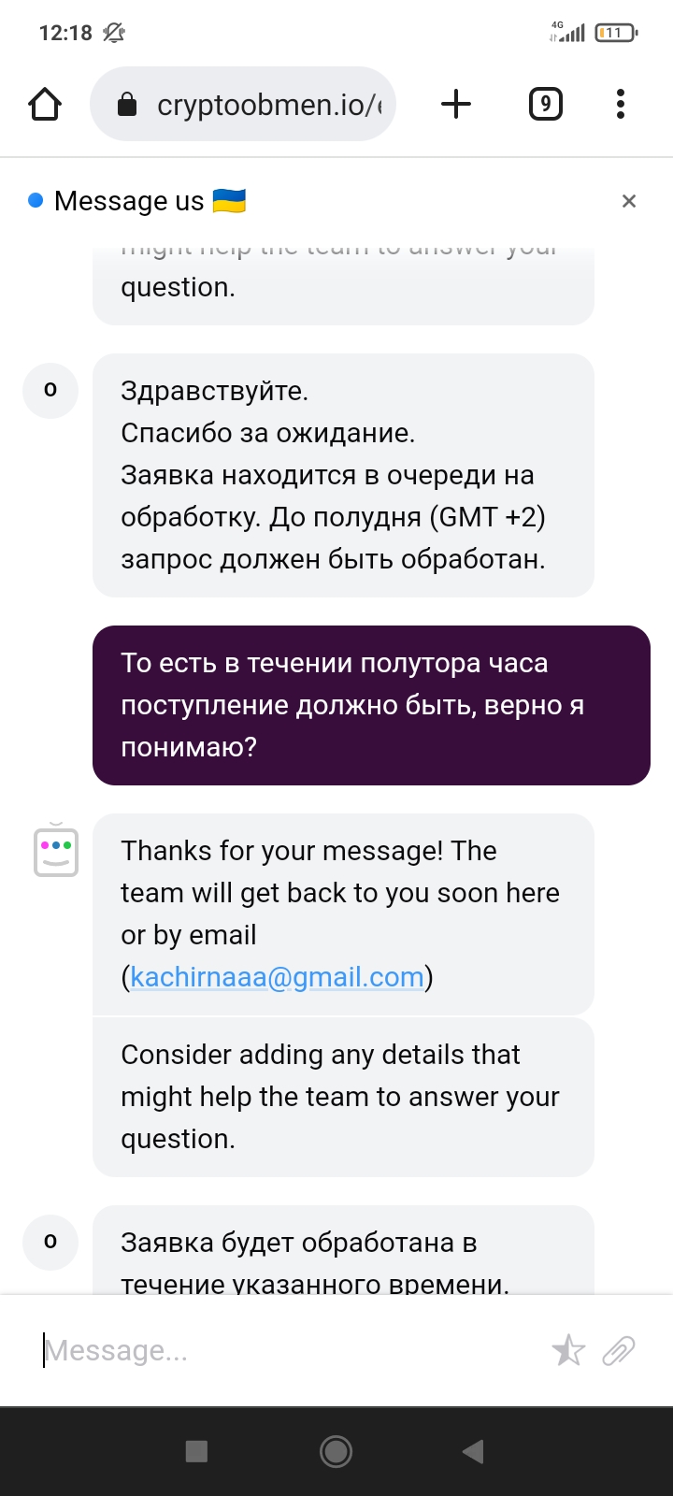Screen dimensions: 673x1496
Task: Open the kachirnaaa@gmail.com email link
Action: click(x=277, y=977)
